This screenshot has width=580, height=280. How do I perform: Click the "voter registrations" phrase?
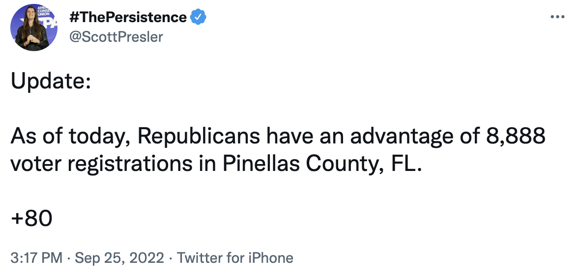point(101,165)
